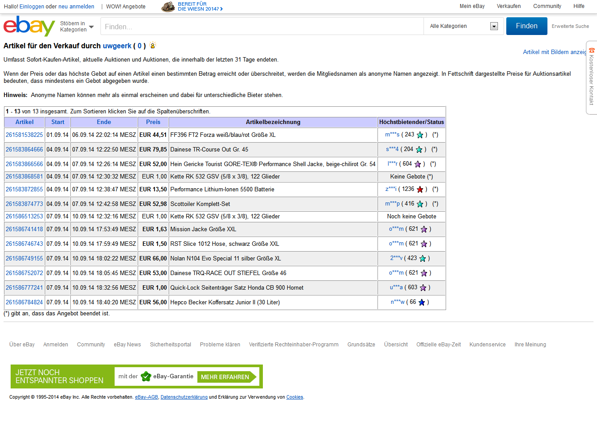Open item number 261583868581

24,177
